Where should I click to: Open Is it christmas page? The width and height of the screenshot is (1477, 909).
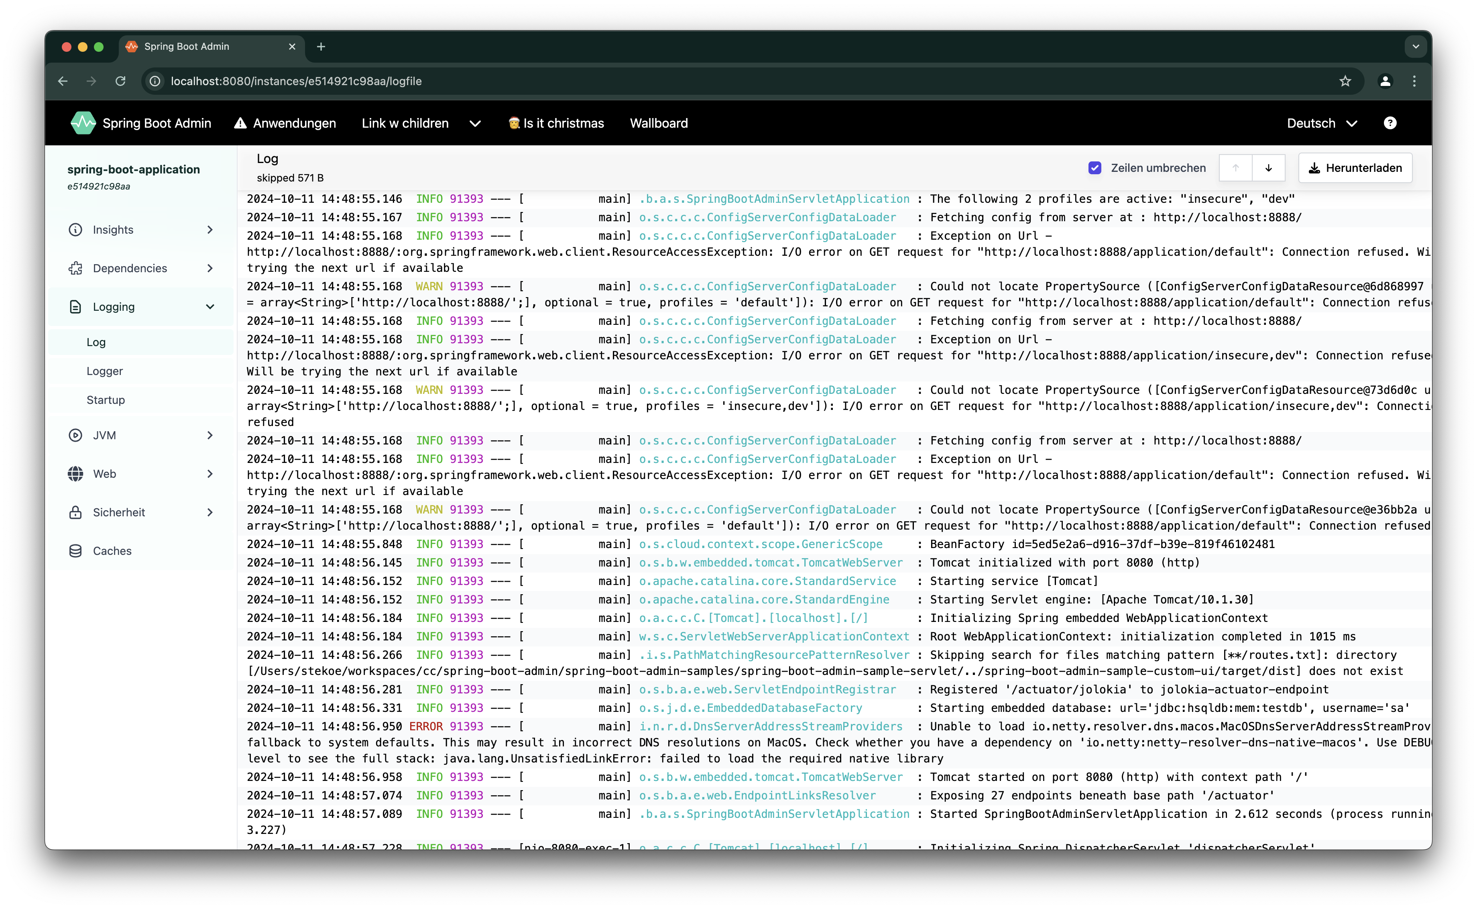[x=556, y=122]
